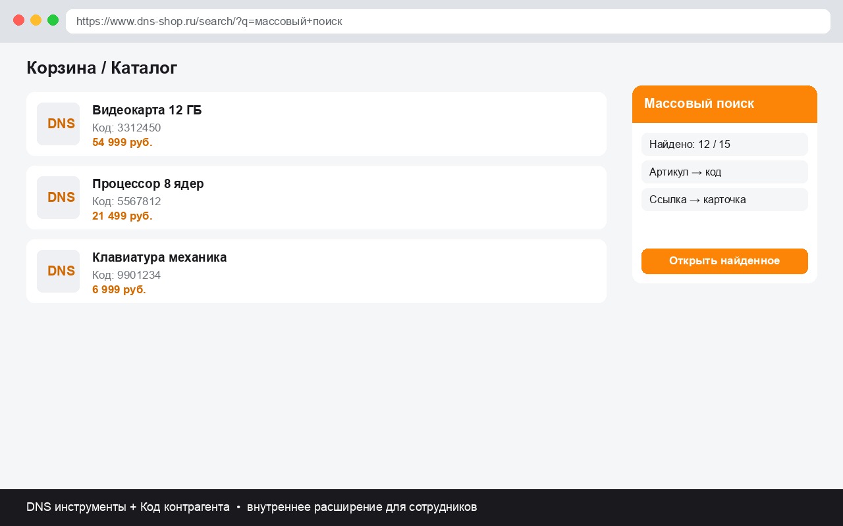Viewport: 843px width, 526px height.
Task: Open the Процессор 8 ядер product title
Action: click(x=148, y=183)
